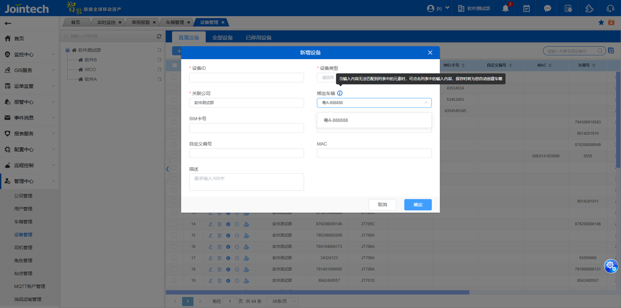Open the chat messages bubble icon
Viewport: 621px width, 308px height.
tap(547, 8)
